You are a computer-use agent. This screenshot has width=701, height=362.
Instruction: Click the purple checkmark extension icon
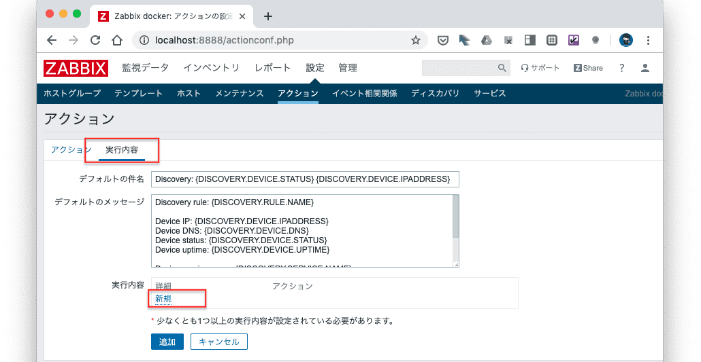point(574,40)
